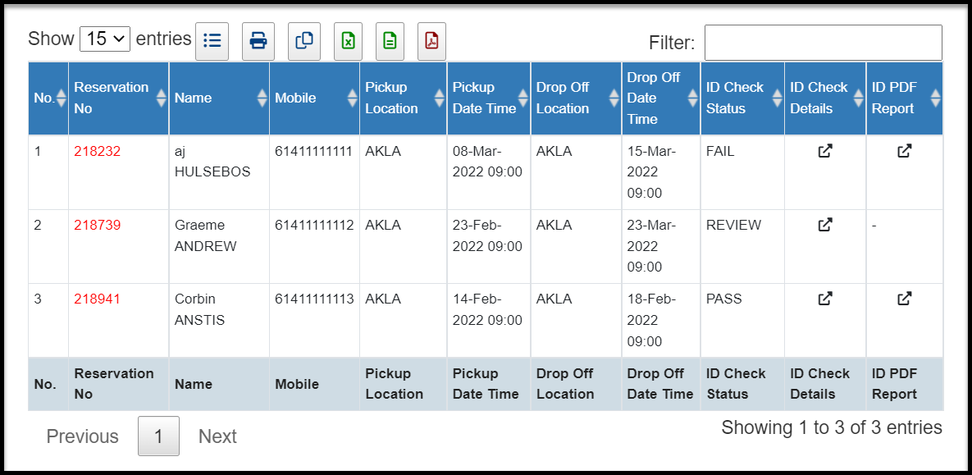Click Previous pagination link
This screenshot has height=475, width=972.
83,436
